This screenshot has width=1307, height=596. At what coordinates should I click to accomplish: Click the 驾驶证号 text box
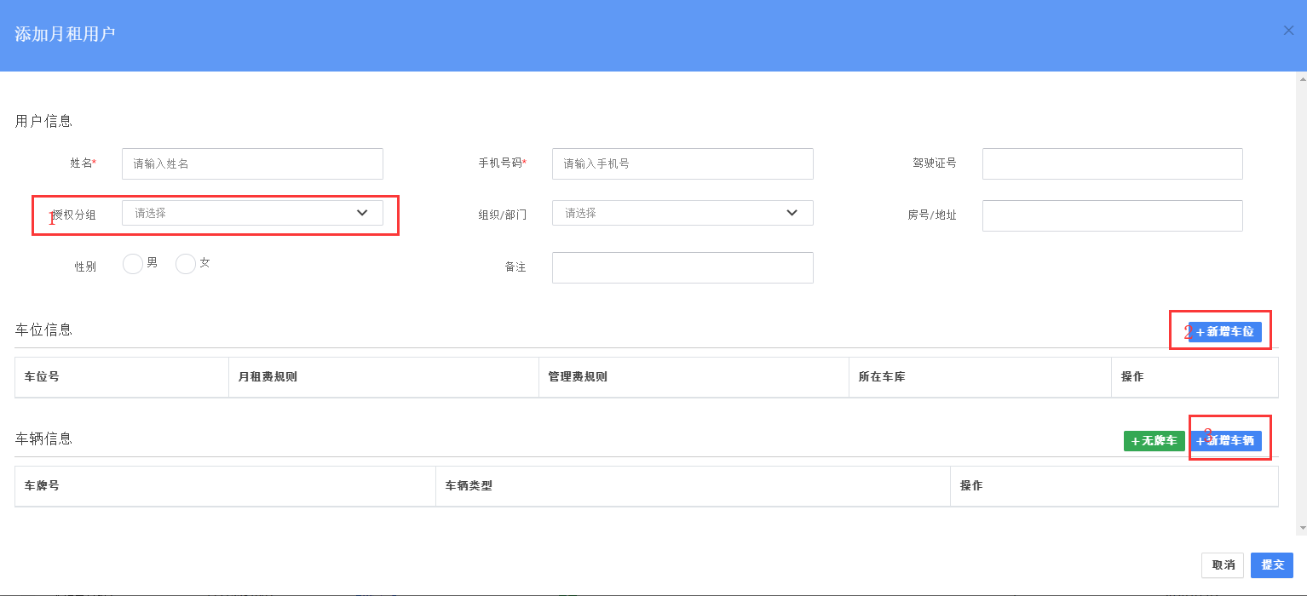1112,163
